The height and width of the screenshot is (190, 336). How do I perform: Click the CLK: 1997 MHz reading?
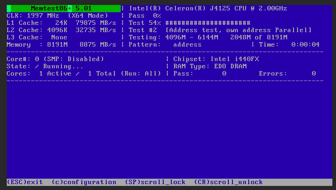[x=33, y=16]
